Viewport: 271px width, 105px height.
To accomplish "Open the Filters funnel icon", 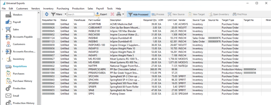I will tap(53, 14).
